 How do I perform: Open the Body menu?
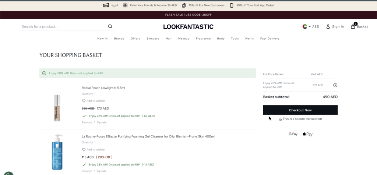221,38
